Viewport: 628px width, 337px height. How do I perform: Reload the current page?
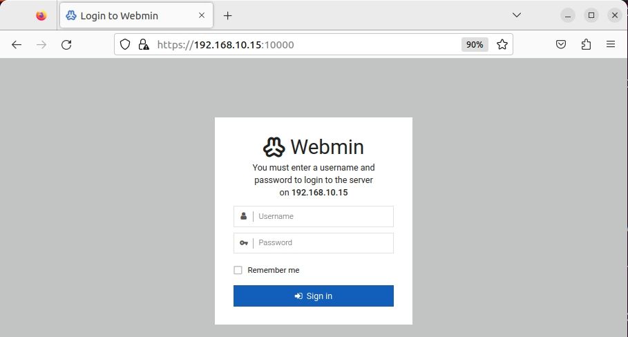coord(66,44)
